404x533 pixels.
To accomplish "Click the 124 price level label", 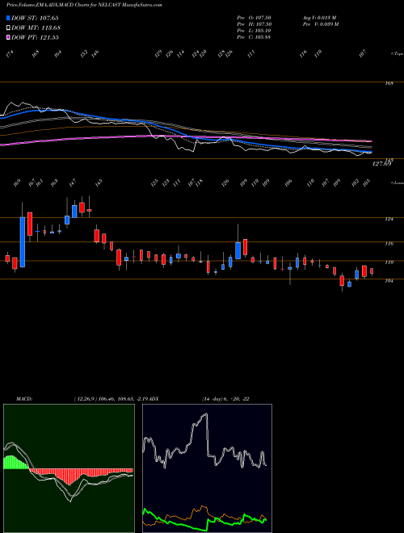I will [x=389, y=219].
